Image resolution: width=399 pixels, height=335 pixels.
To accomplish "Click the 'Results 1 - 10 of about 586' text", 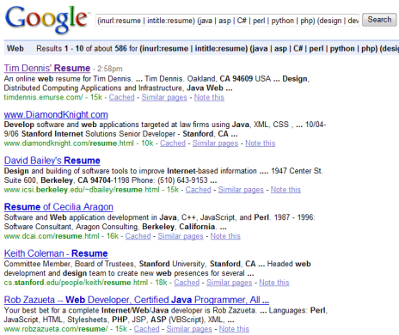I will pyautogui.click(x=82, y=48).
